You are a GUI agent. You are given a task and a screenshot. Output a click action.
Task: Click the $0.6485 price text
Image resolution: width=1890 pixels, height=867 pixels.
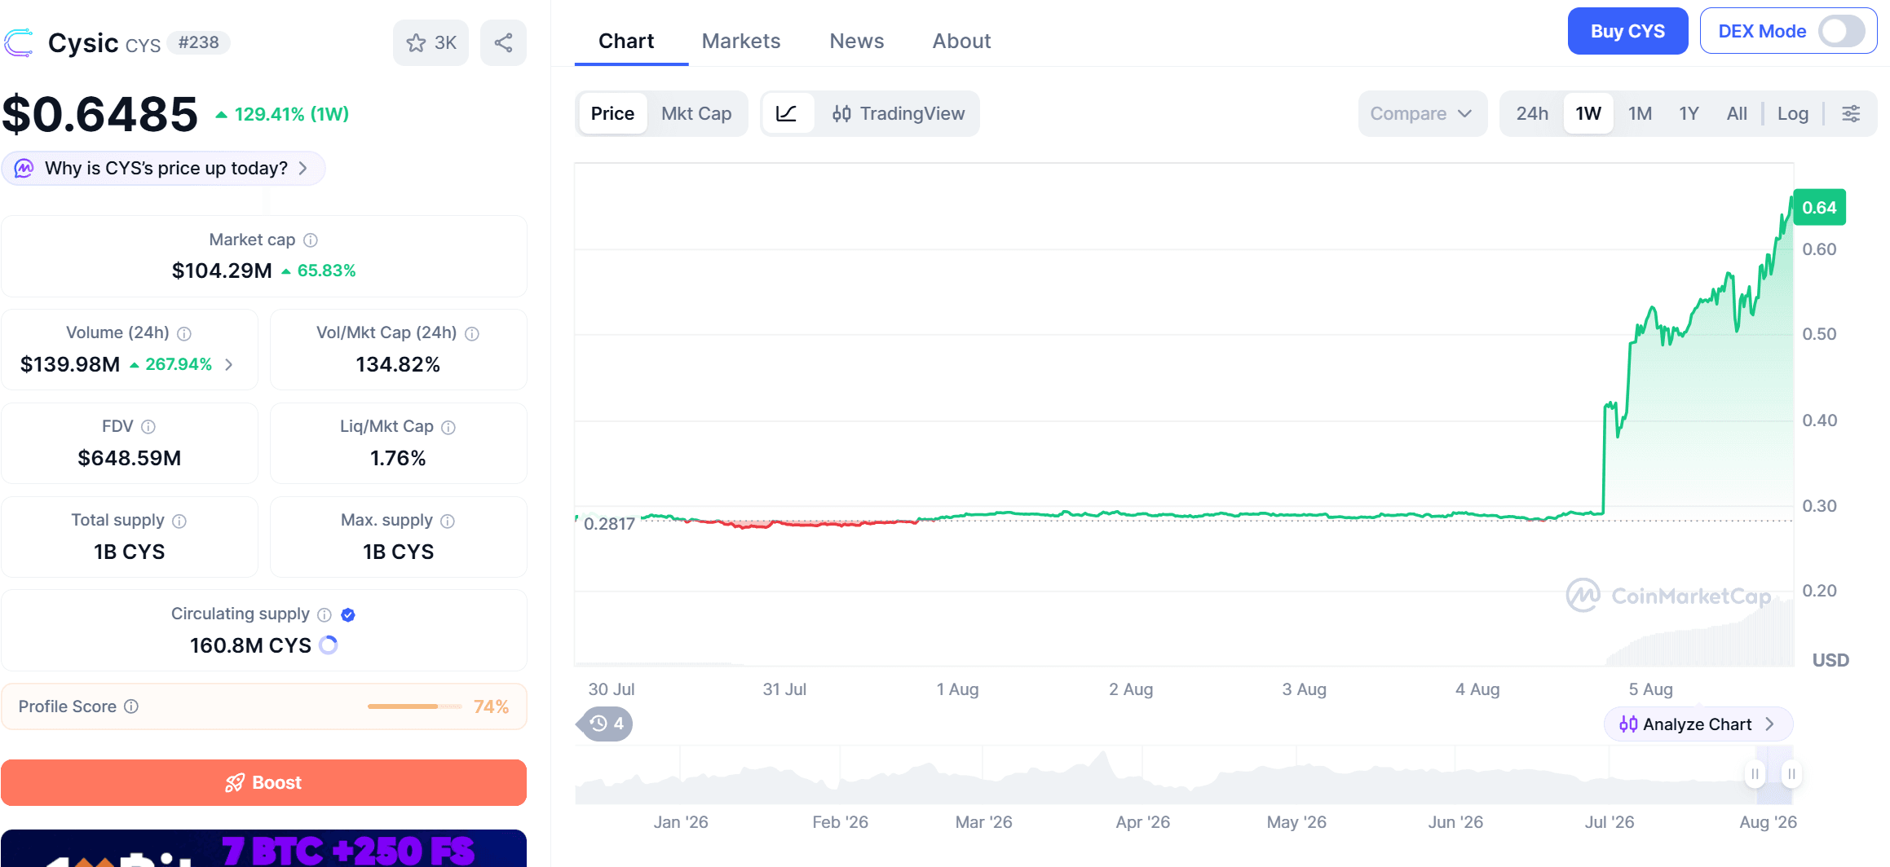pos(99,114)
